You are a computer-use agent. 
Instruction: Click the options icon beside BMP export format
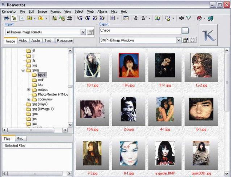click(x=185, y=40)
